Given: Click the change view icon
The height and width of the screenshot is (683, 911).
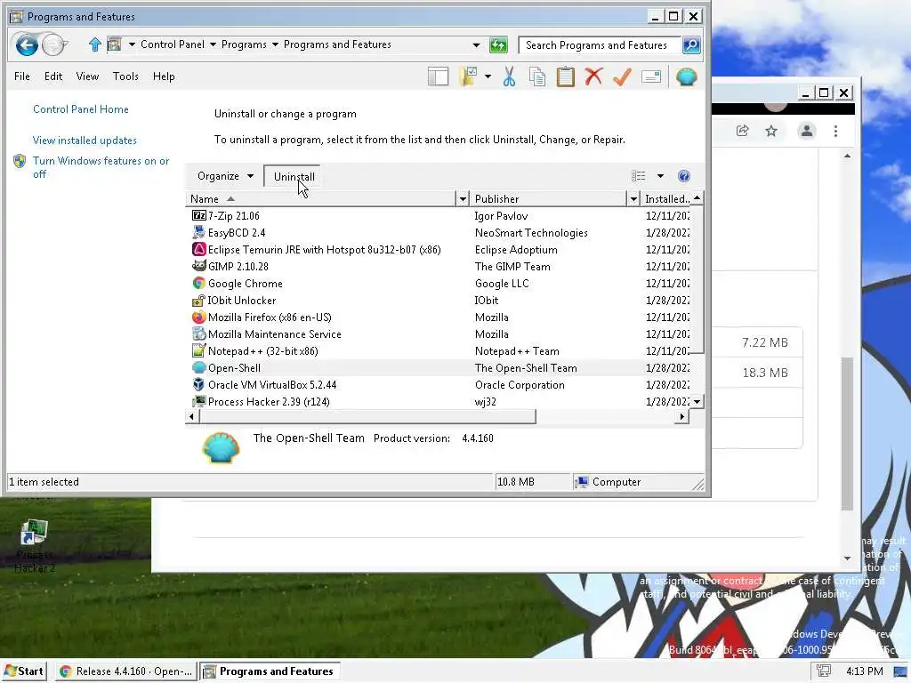Looking at the screenshot, I should (x=639, y=176).
